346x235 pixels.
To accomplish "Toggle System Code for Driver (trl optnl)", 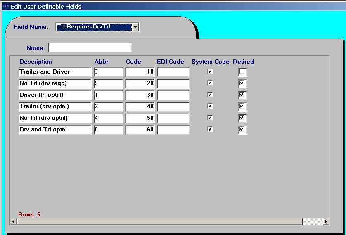I will (x=210, y=95).
